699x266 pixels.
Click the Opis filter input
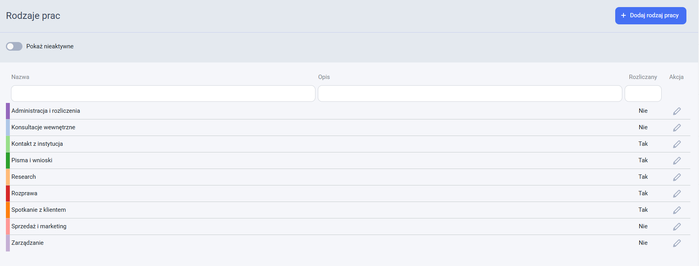(470, 94)
